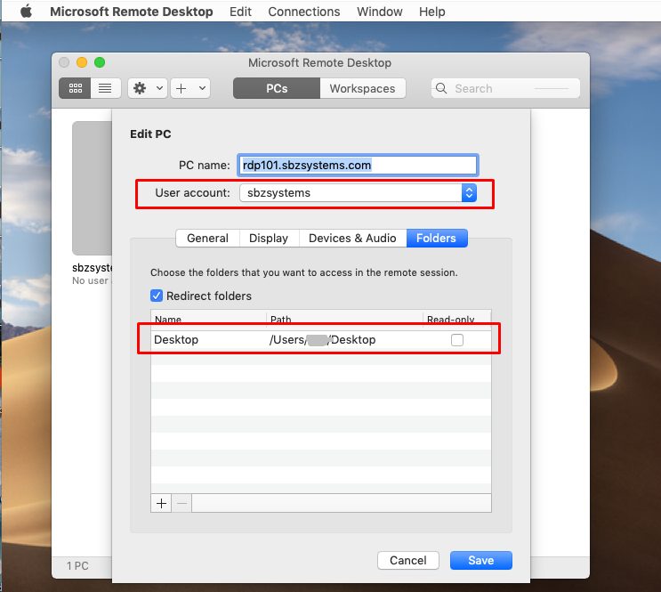The width and height of the screenshot is (661, 592).
Task: Open the Edit menu
Action: 240,12
